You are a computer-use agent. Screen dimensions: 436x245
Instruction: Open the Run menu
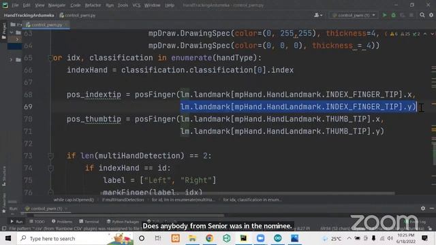click(x=110, y=5)
